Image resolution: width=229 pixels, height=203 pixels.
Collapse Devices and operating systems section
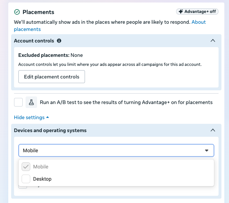coord(213,130)
